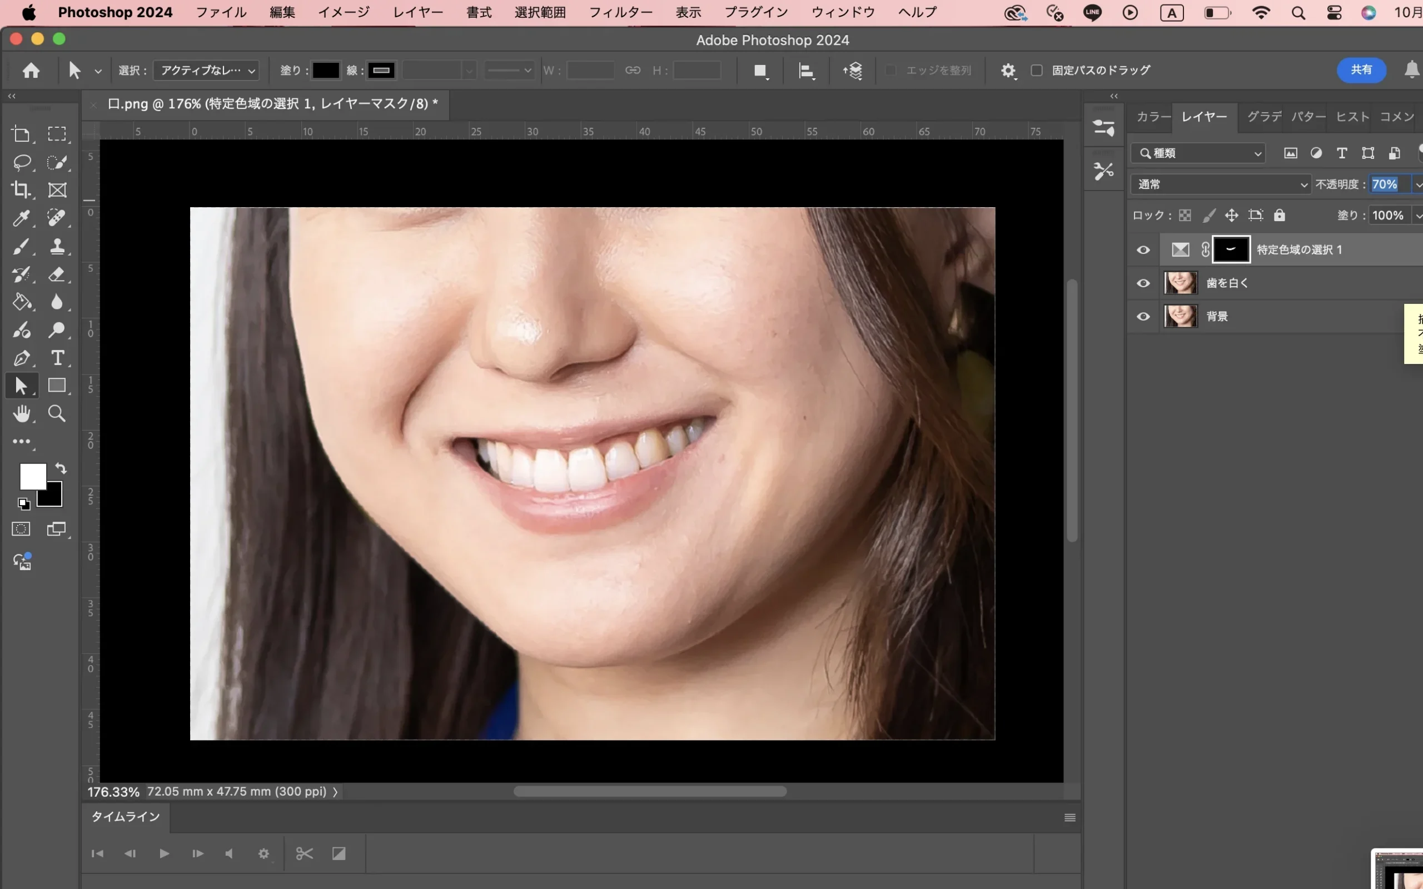Pick the Eyedropper tool
1423x889 pixels.
coord(22,218)
